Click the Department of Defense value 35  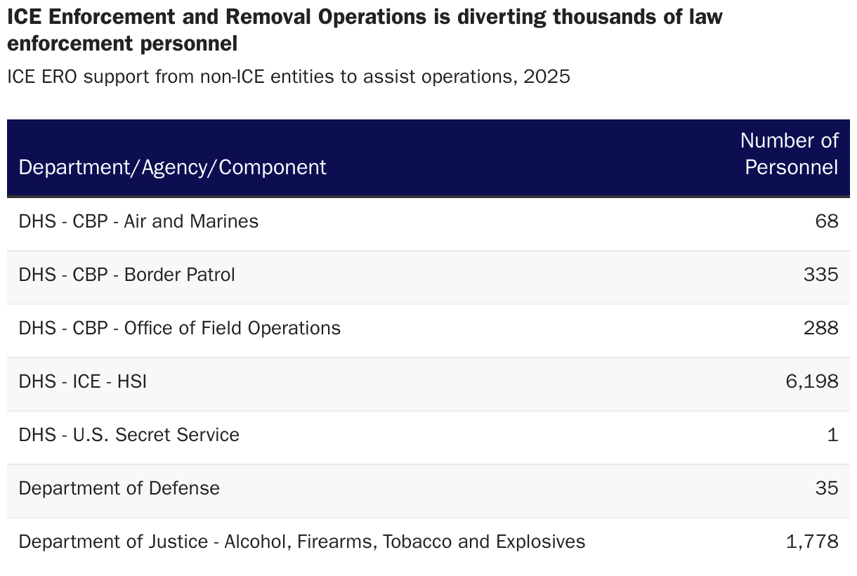click(827, 488)
